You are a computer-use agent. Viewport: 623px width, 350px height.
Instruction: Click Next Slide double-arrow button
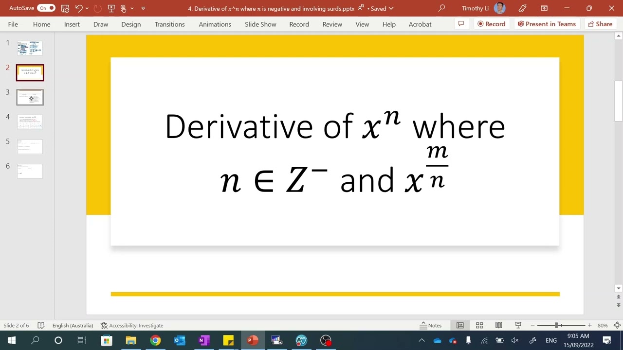619,305
